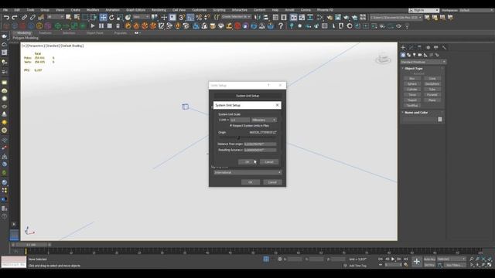Toggle the 3D Snaps icon
The width and height of the screenshot is (495, 278).
(182, 17)
